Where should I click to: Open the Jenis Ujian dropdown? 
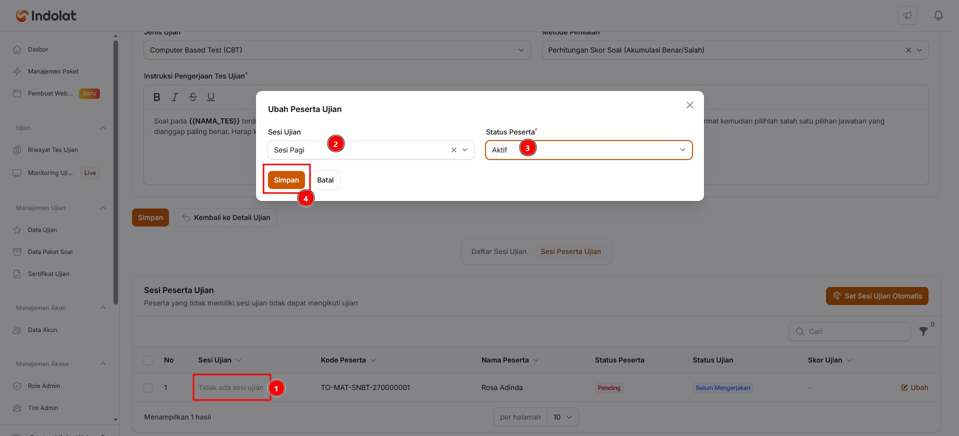point(337,50)
